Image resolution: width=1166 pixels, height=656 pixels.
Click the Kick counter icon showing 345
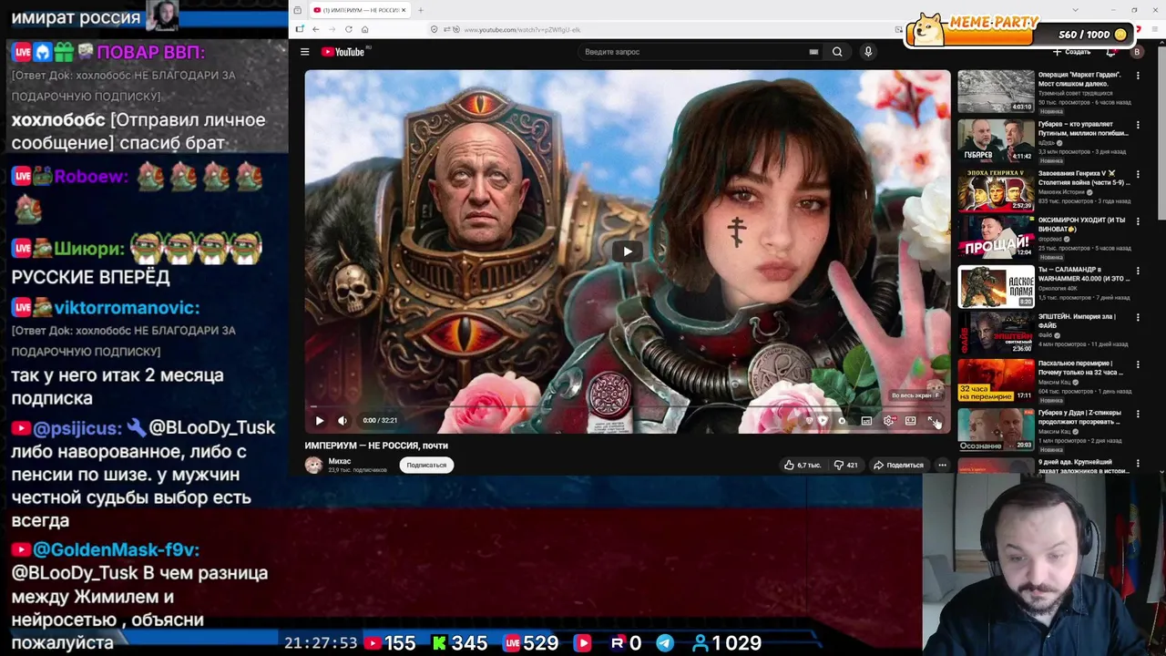(440, 643)
